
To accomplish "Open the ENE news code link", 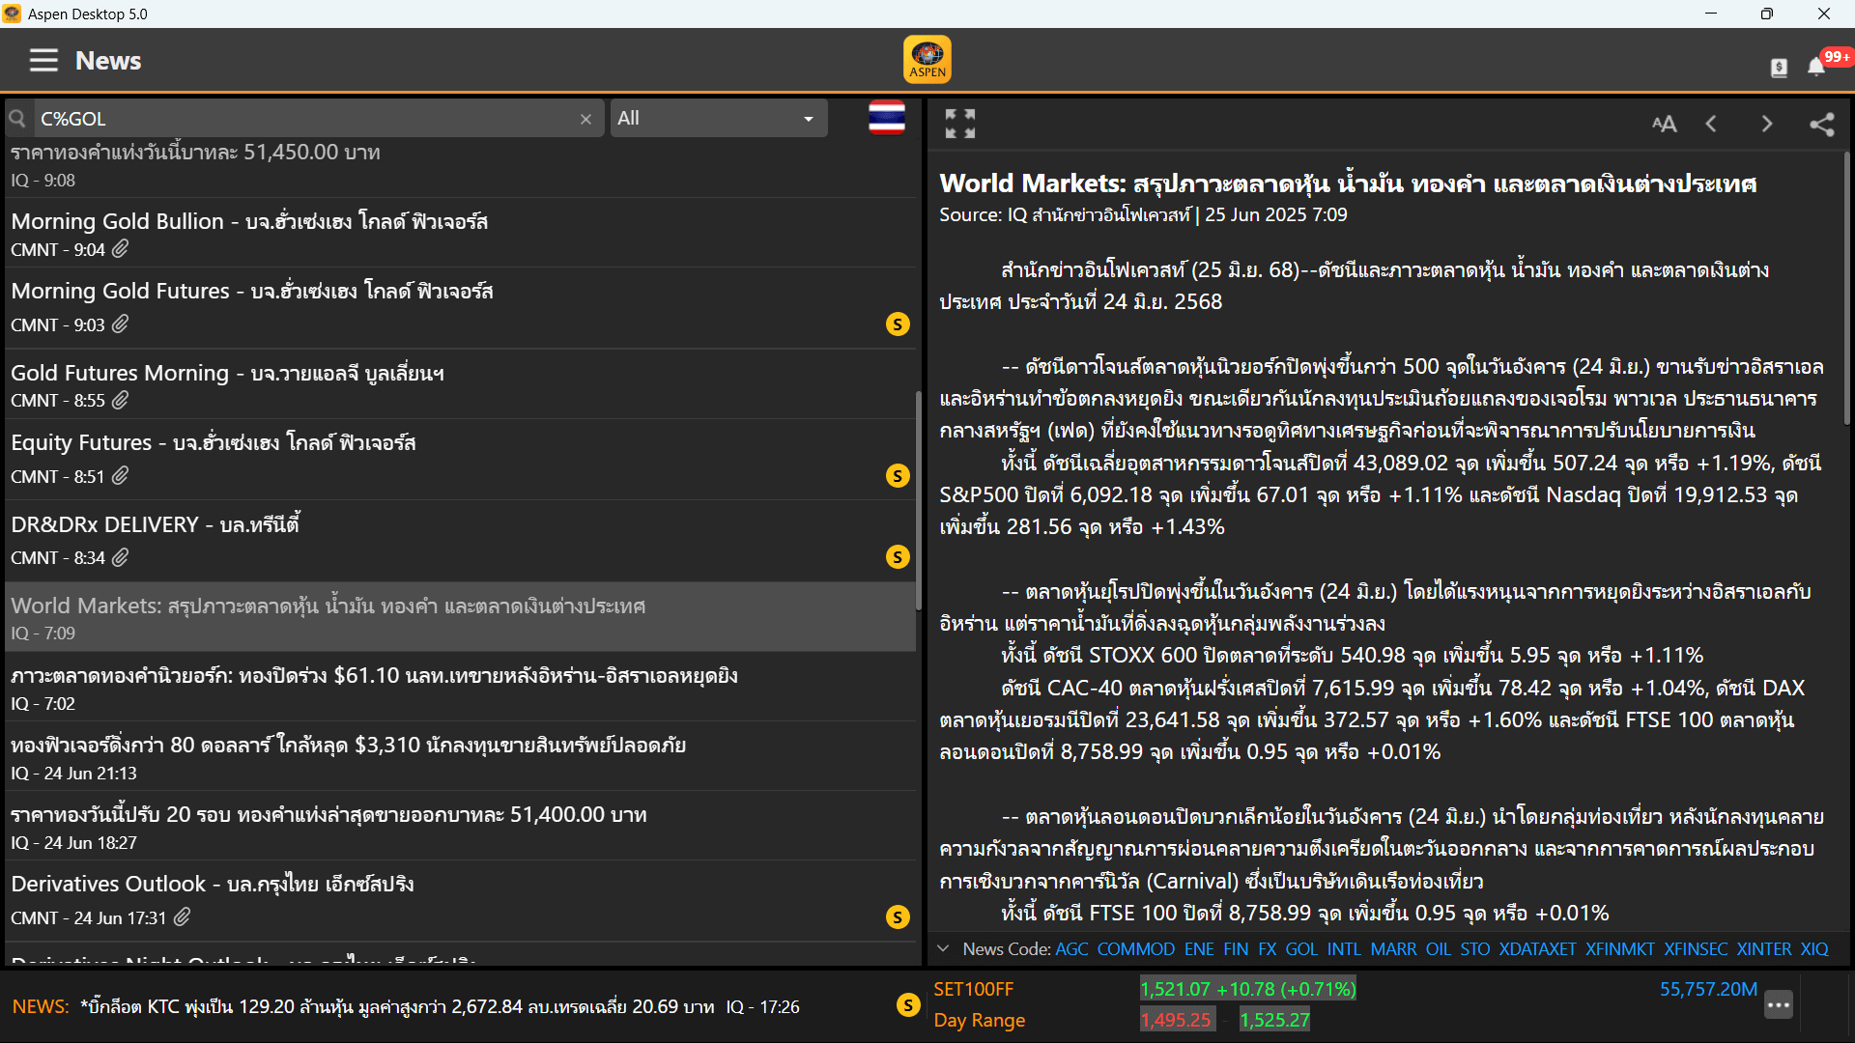I will click(1199, 949).
